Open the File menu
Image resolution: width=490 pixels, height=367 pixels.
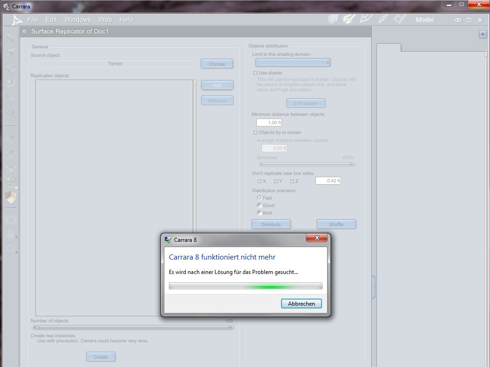tap(33, 20)
